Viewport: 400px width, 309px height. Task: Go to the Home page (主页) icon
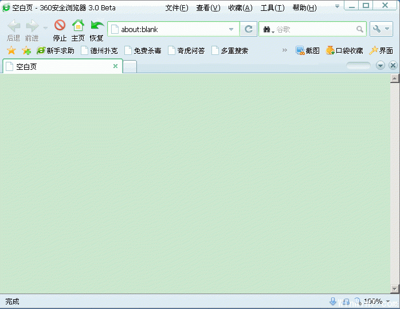(78, 26)
